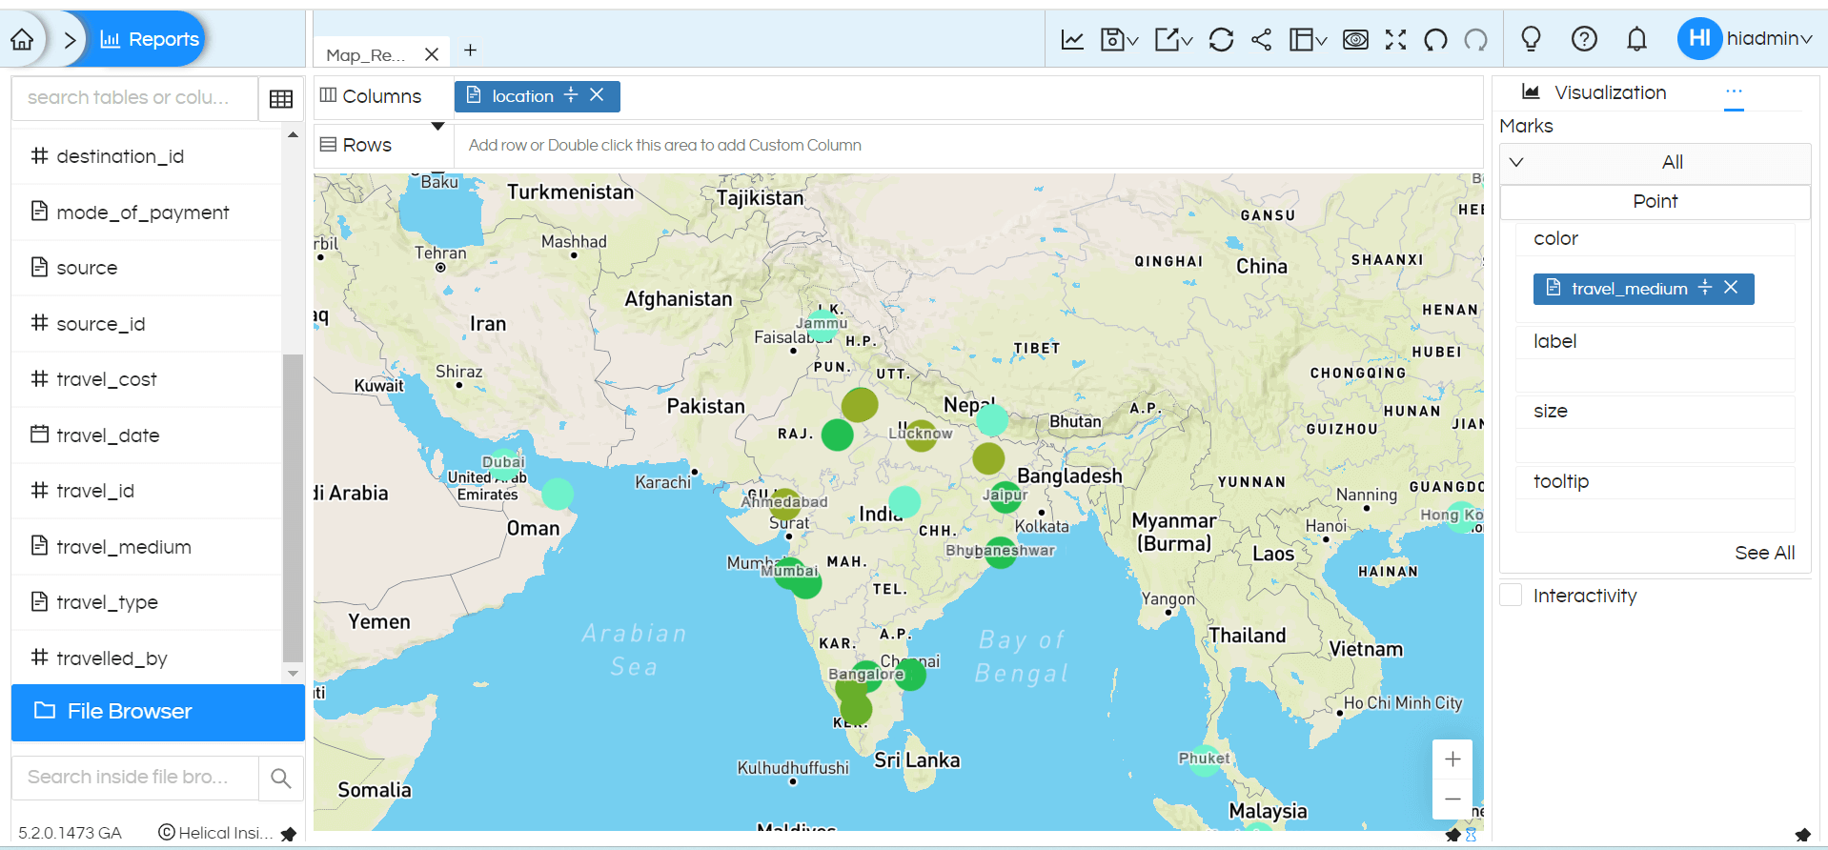Click the export report icon
1828x850 pixels.
pyautogui.click(x=1167, y=39)
